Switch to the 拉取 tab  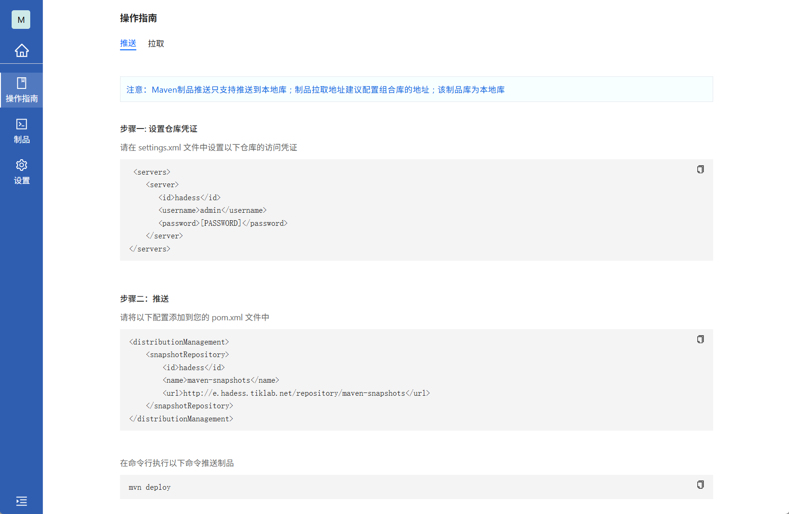click(156, 43)
